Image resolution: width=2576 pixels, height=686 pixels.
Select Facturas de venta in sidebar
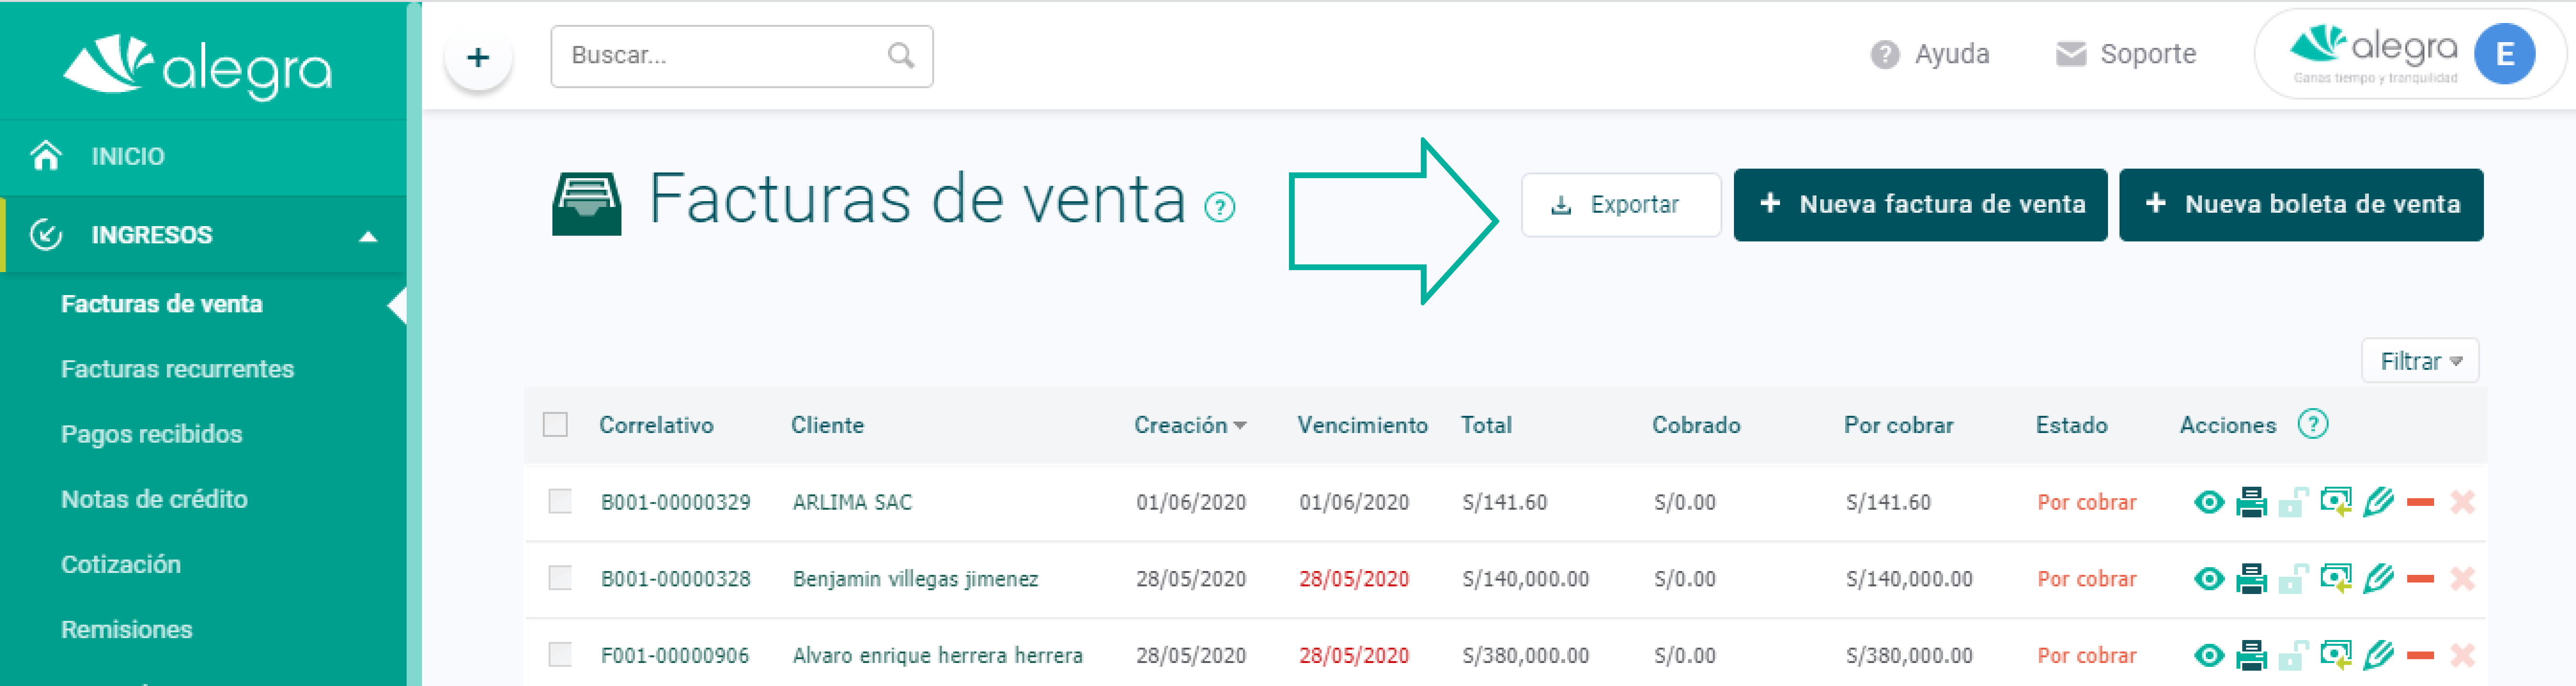pos(162,304)
